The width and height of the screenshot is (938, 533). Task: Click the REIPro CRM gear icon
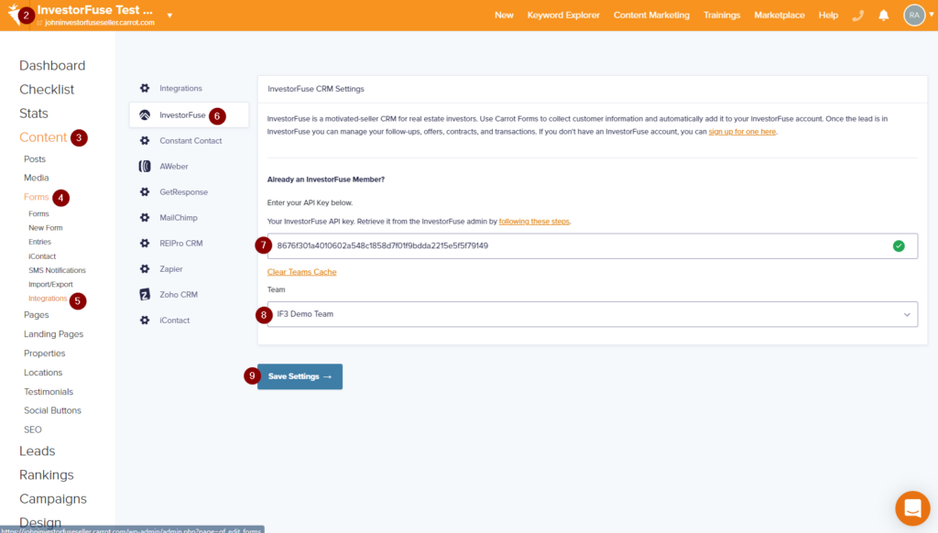[x=145, y=244]
